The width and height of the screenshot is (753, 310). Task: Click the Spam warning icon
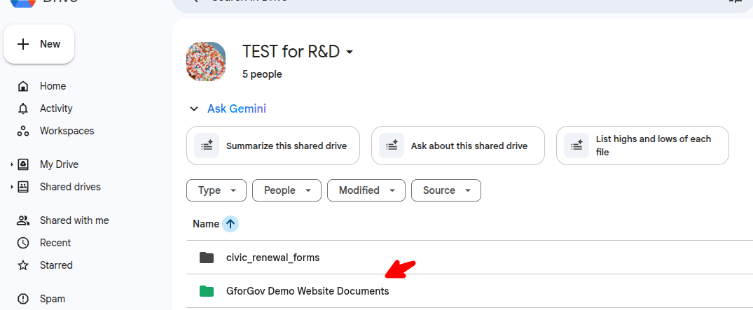23,299
